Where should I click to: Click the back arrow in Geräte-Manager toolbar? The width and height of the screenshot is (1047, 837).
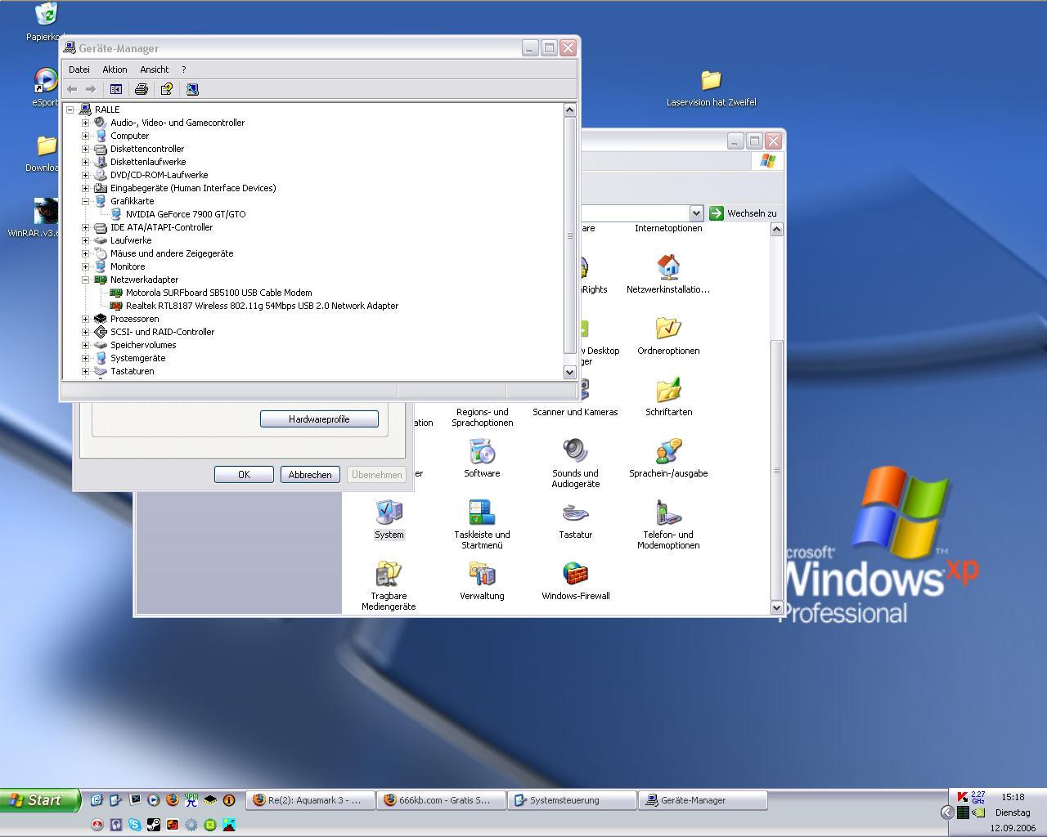coord(72,89)
